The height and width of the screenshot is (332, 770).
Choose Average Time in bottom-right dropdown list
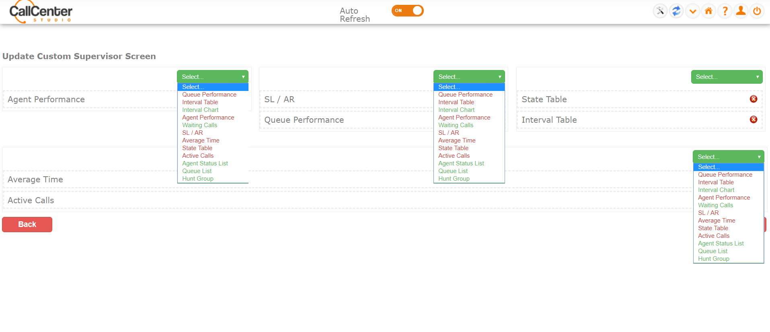[x=728, y=221]
